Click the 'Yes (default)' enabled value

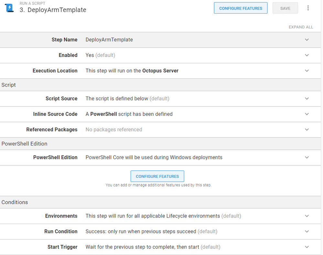(100, 55)
